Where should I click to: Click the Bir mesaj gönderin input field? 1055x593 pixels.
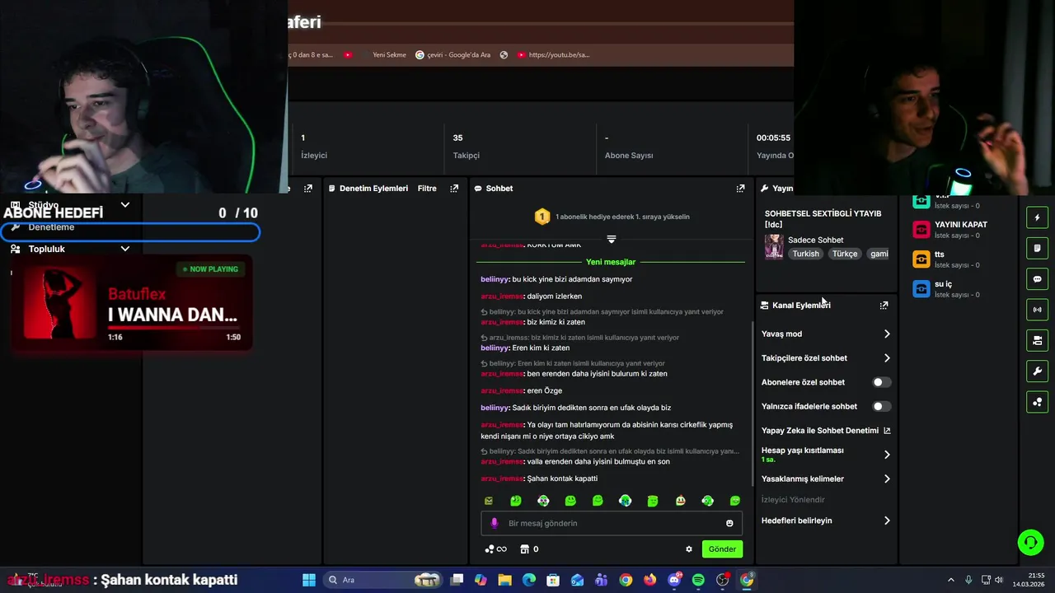tap(612, 523)
